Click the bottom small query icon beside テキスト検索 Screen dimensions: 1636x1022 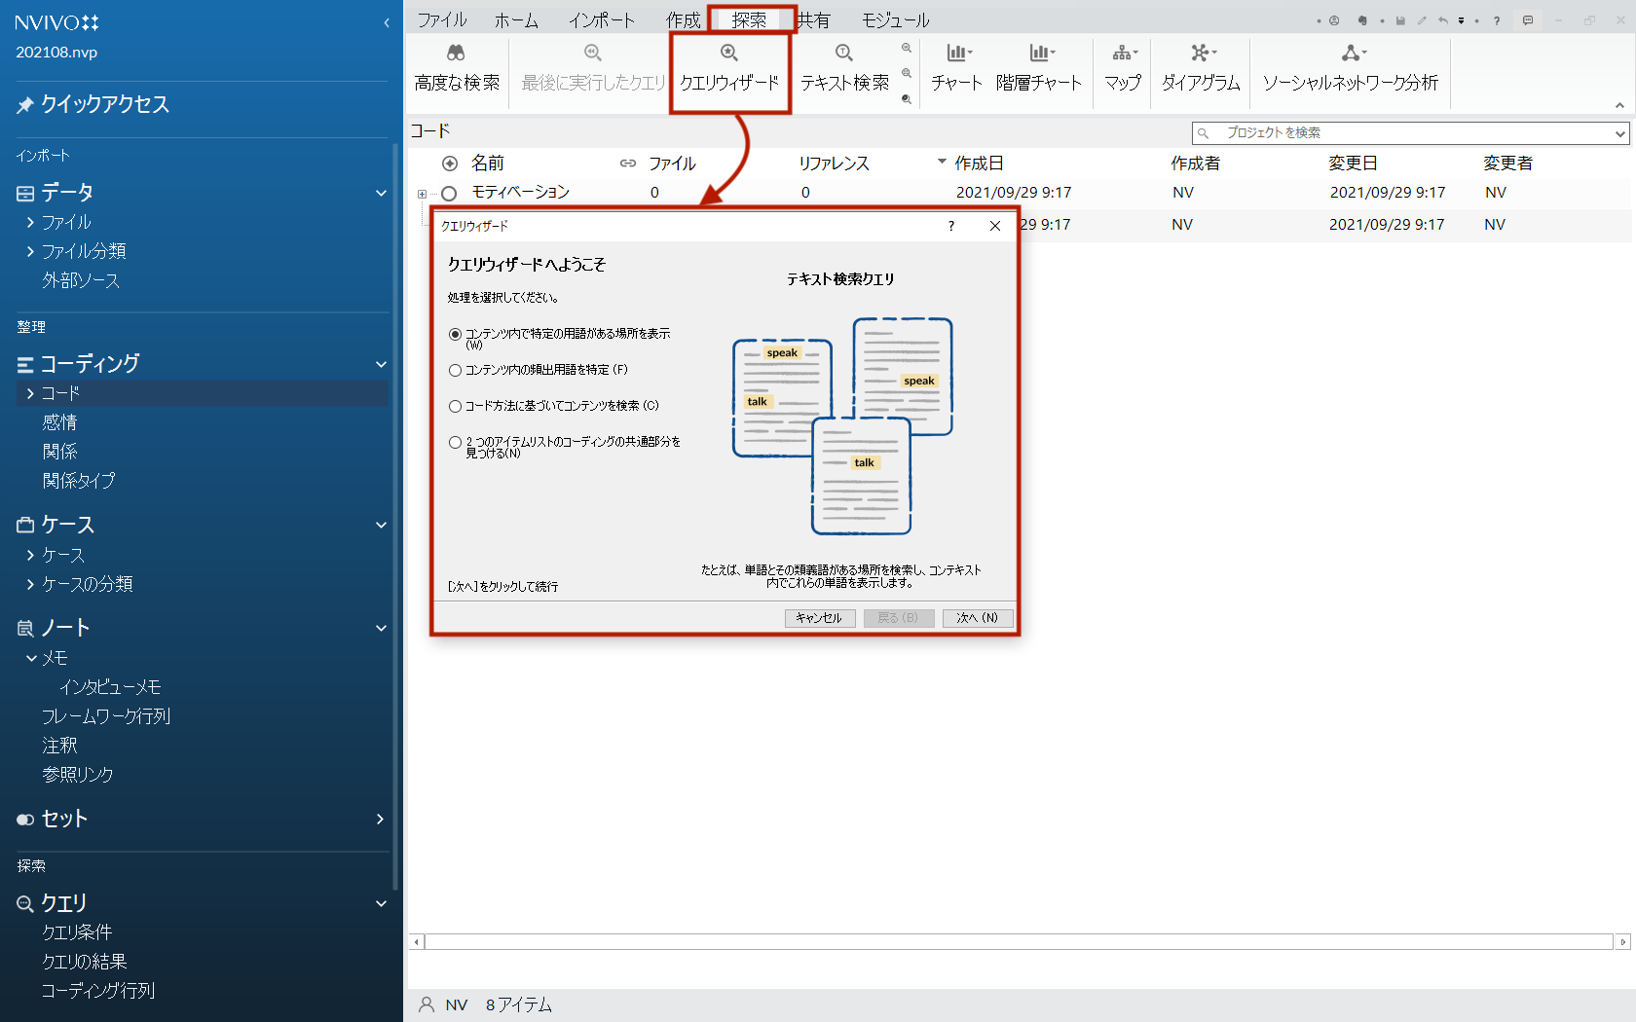907,98
